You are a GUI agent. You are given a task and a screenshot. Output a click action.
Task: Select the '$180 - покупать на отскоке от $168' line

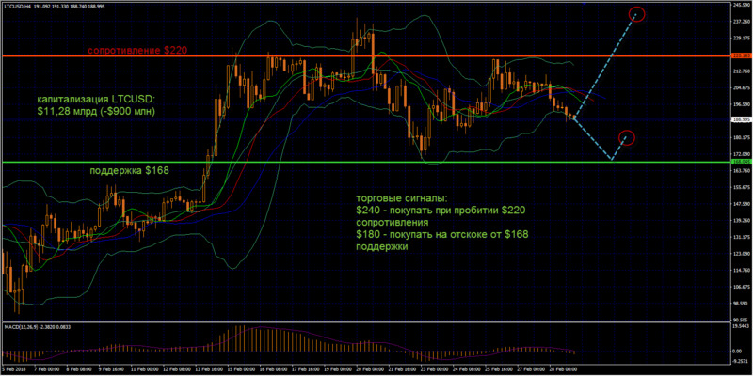[x=441, y=234]
